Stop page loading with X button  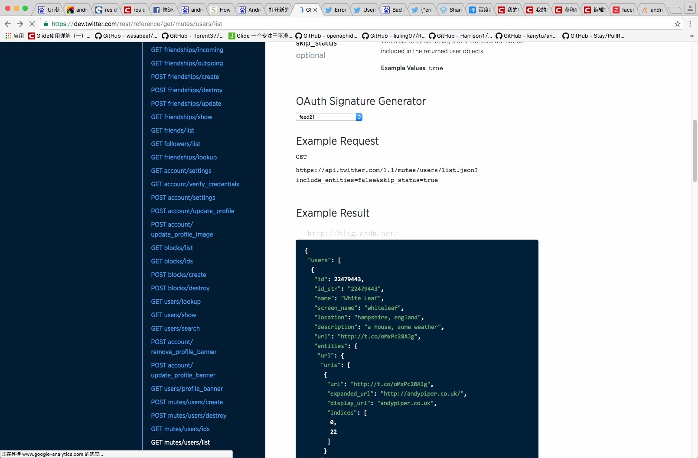coord(32,24)
